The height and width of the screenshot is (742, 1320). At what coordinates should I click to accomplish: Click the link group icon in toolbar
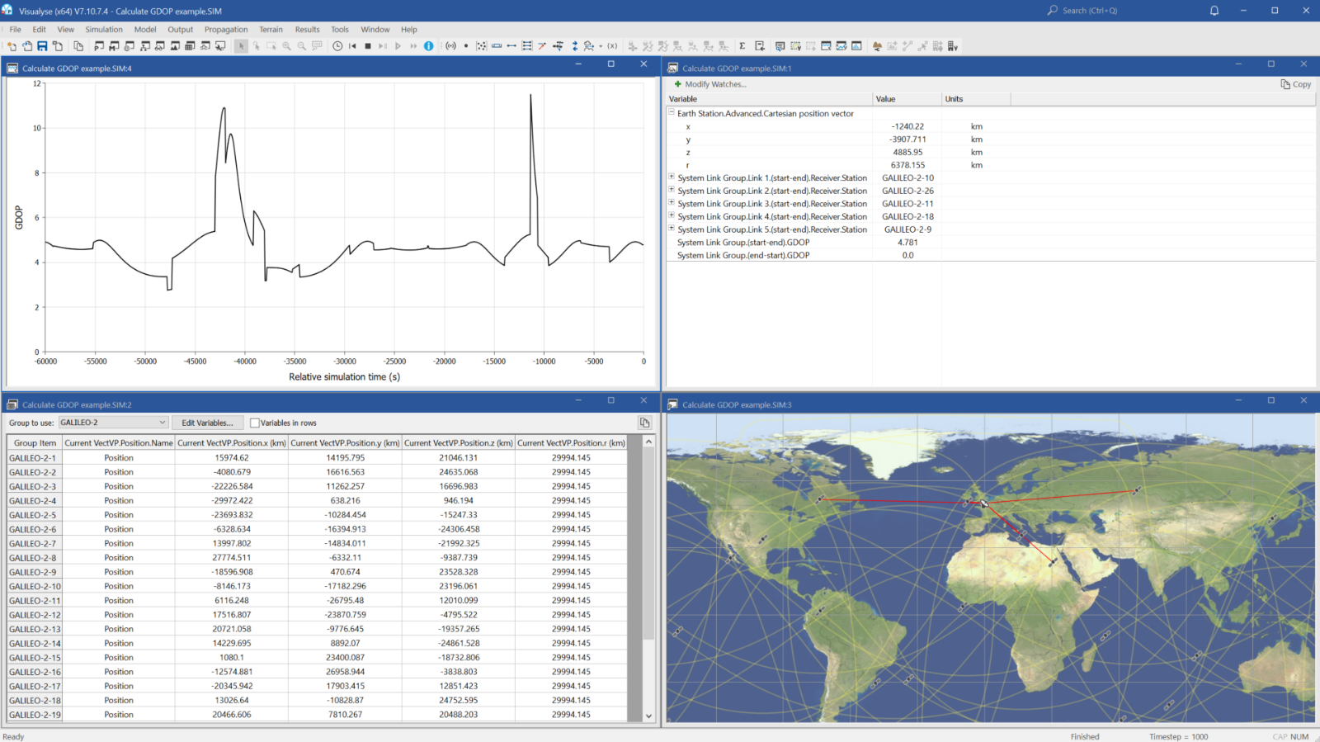pyautogui.click(x=526, y=46)
